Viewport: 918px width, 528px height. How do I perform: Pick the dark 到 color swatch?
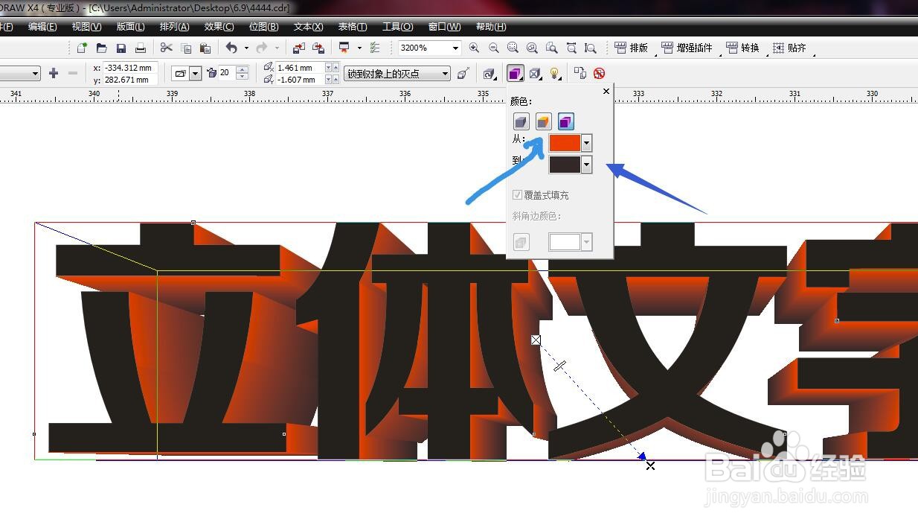pos(565,165)
